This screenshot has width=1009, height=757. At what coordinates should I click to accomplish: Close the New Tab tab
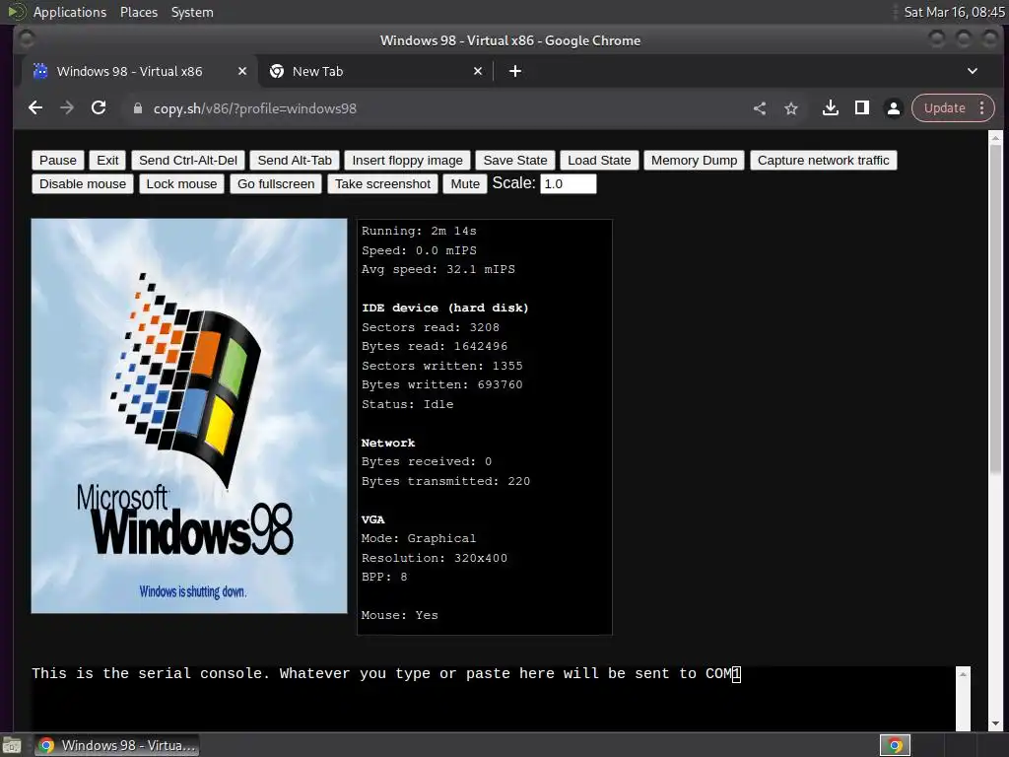(x=478, y=71)
